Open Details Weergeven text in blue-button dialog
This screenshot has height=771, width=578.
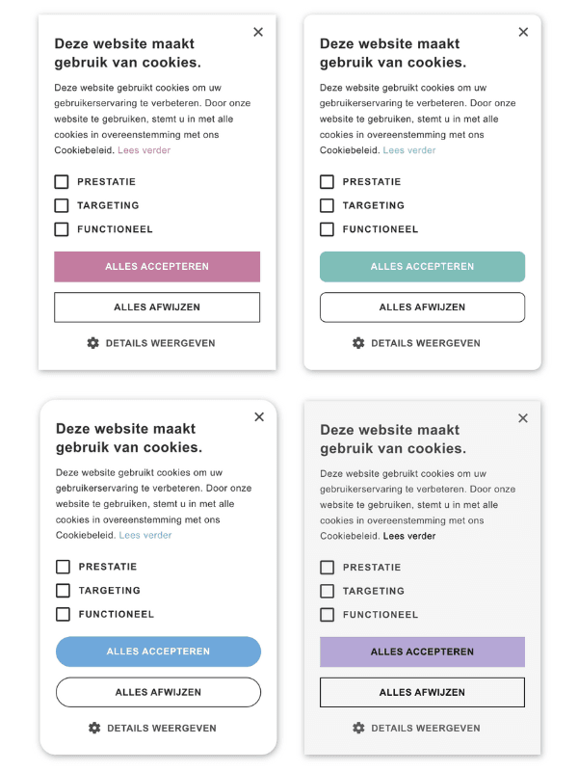[161, 728]
